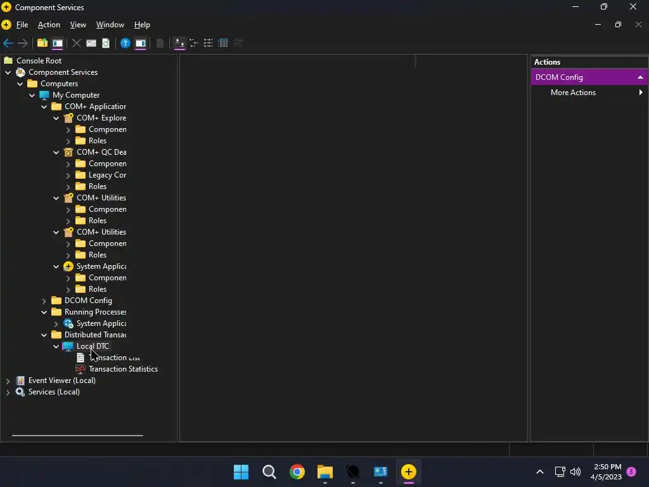Select the Transaction Statistics item
The image size is (649, 487).
123,369
